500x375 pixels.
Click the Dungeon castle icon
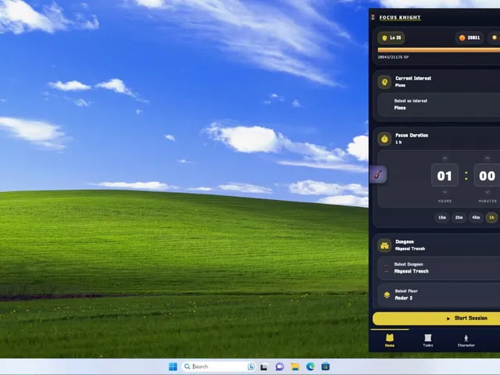coord(384,245)
